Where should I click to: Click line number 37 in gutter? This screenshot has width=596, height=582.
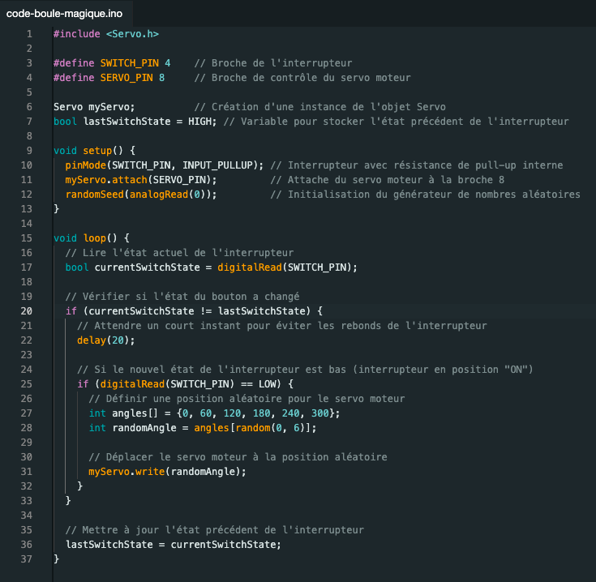tap(27, 559)
